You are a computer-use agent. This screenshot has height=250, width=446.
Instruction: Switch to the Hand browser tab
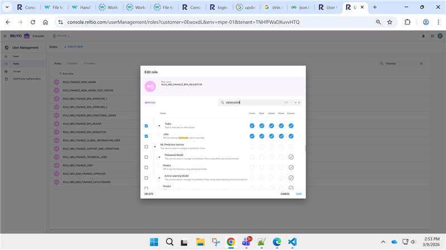81,7
